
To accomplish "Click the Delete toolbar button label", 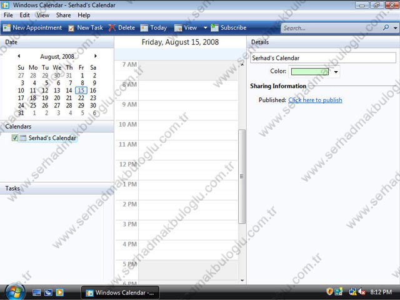I will coord(126,28).
